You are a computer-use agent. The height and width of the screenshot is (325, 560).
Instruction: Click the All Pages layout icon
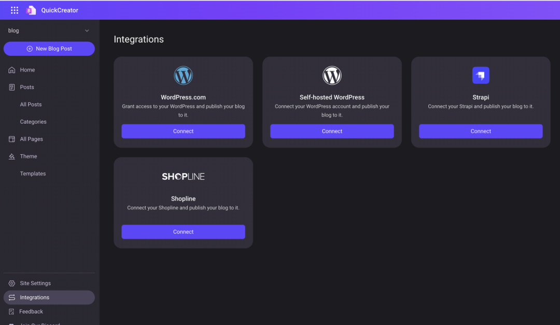[x=12, y=139]
